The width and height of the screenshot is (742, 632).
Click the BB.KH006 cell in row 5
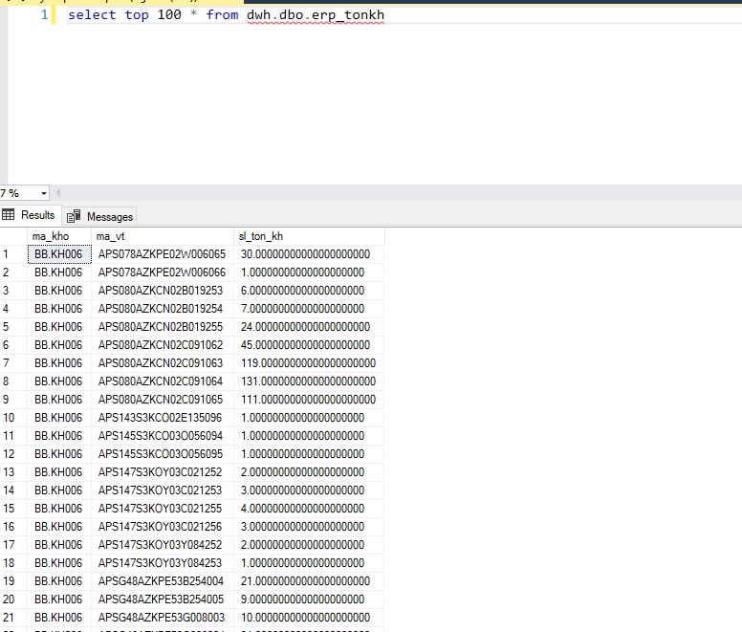coord(57,327)
